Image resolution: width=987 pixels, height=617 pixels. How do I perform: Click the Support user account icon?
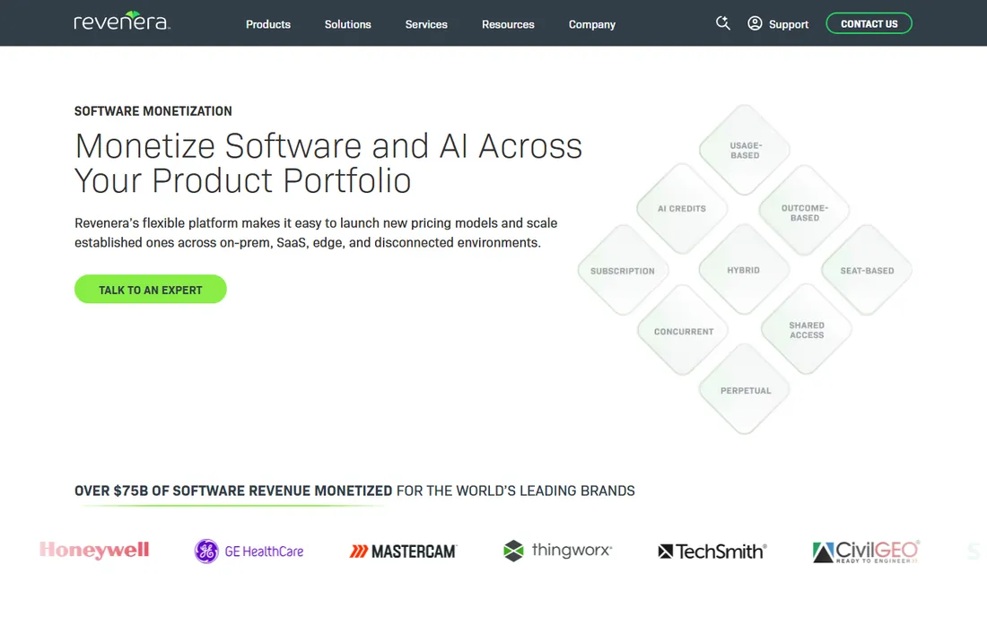pyautogui.click(x=755, y=23)
